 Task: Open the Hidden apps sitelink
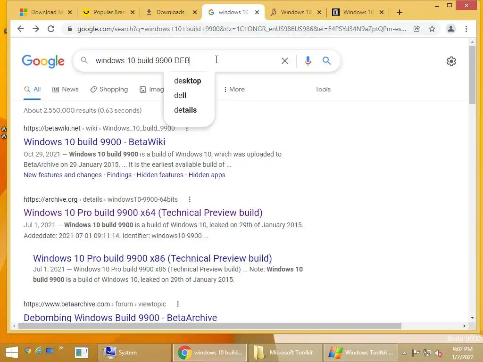(207, 175)
